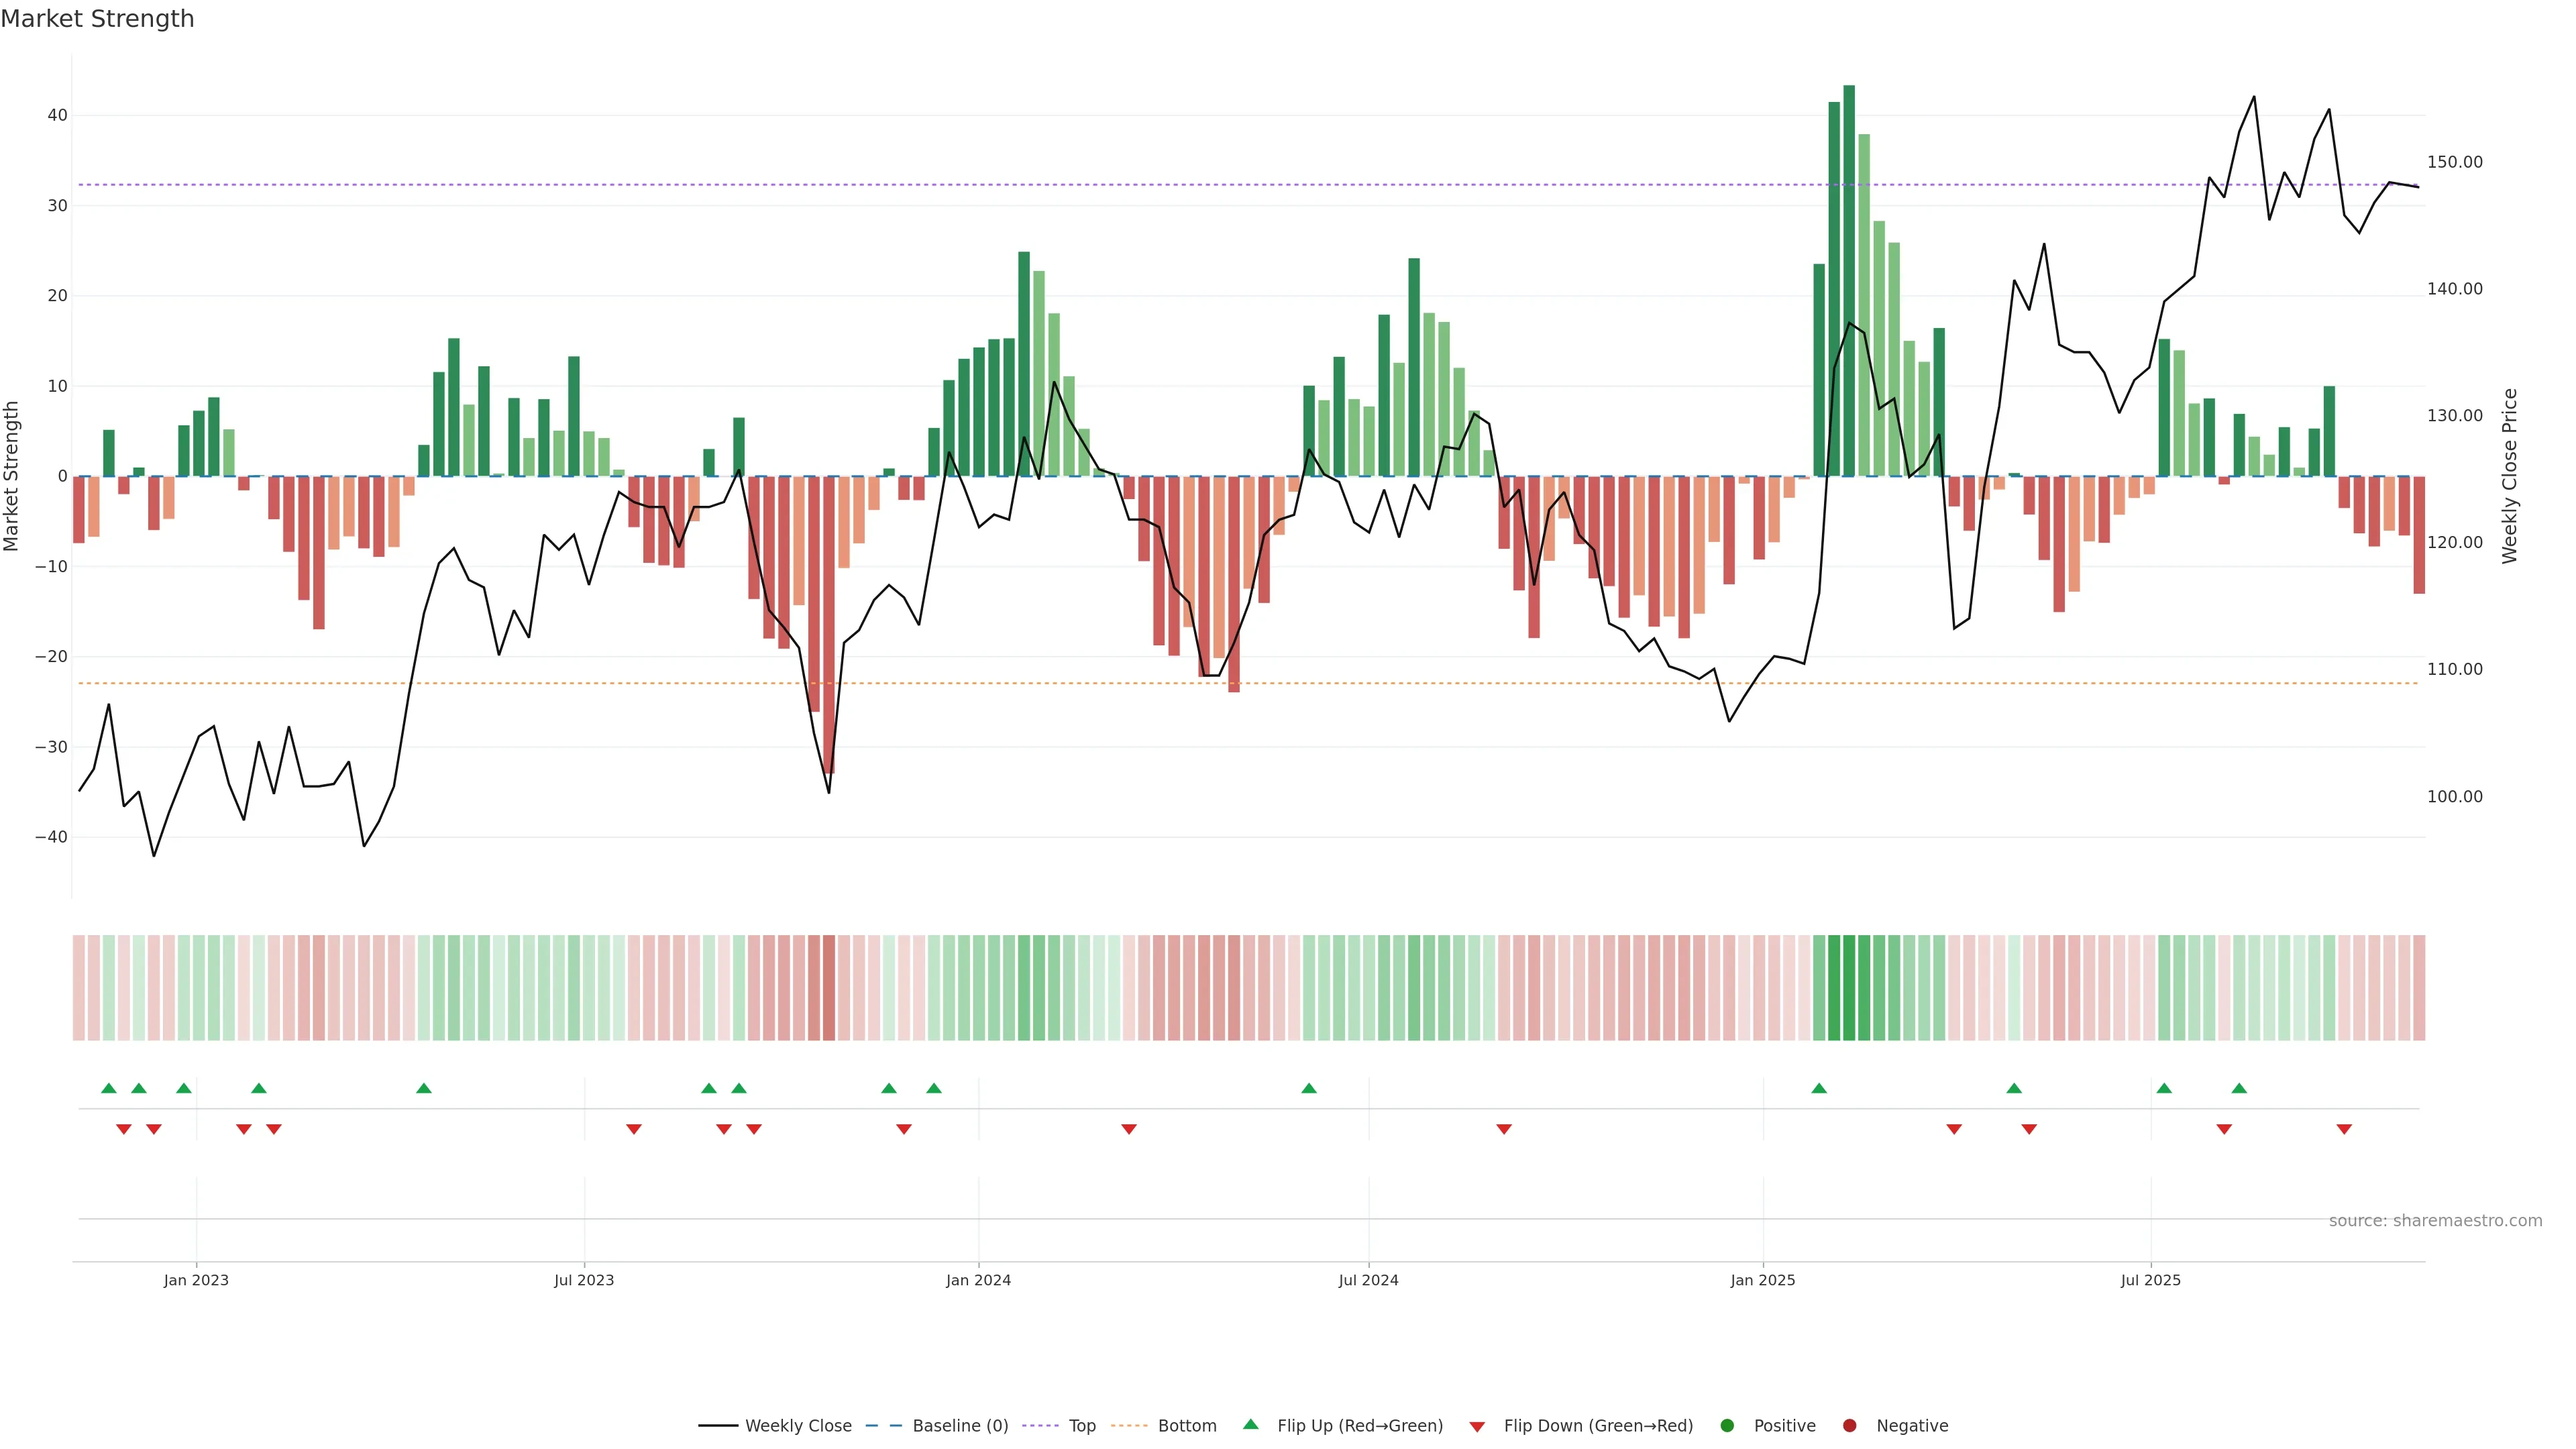Viewport: 2576px width, 1449px height.
Task: Click the Flip Up green triangle legend icon
Action: point(1250,1425)
